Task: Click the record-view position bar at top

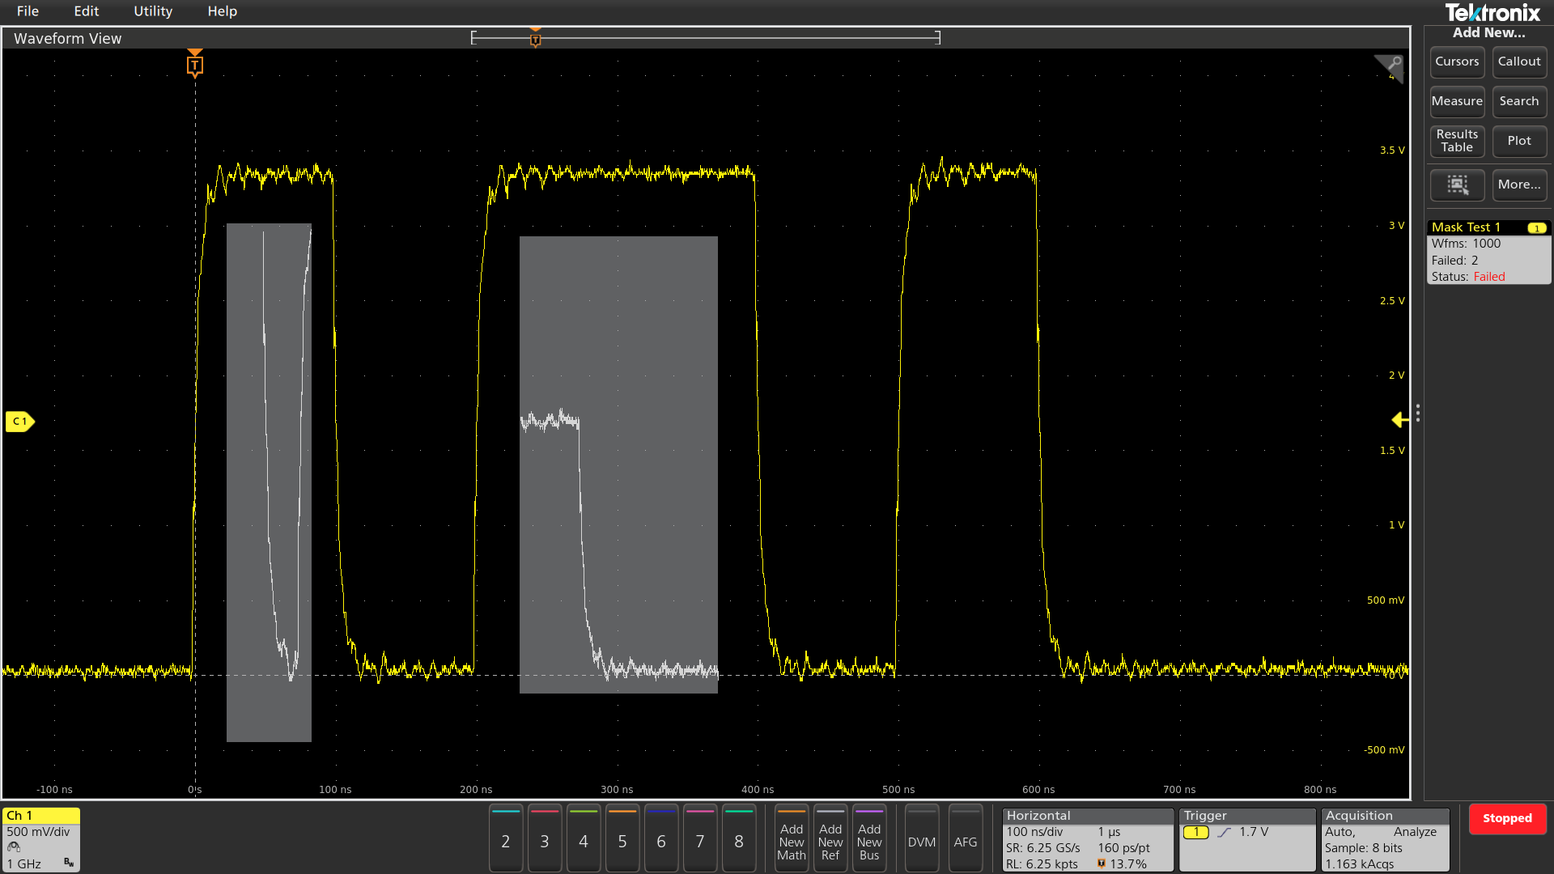Action: pyautogui.click(x=704, y=37)
